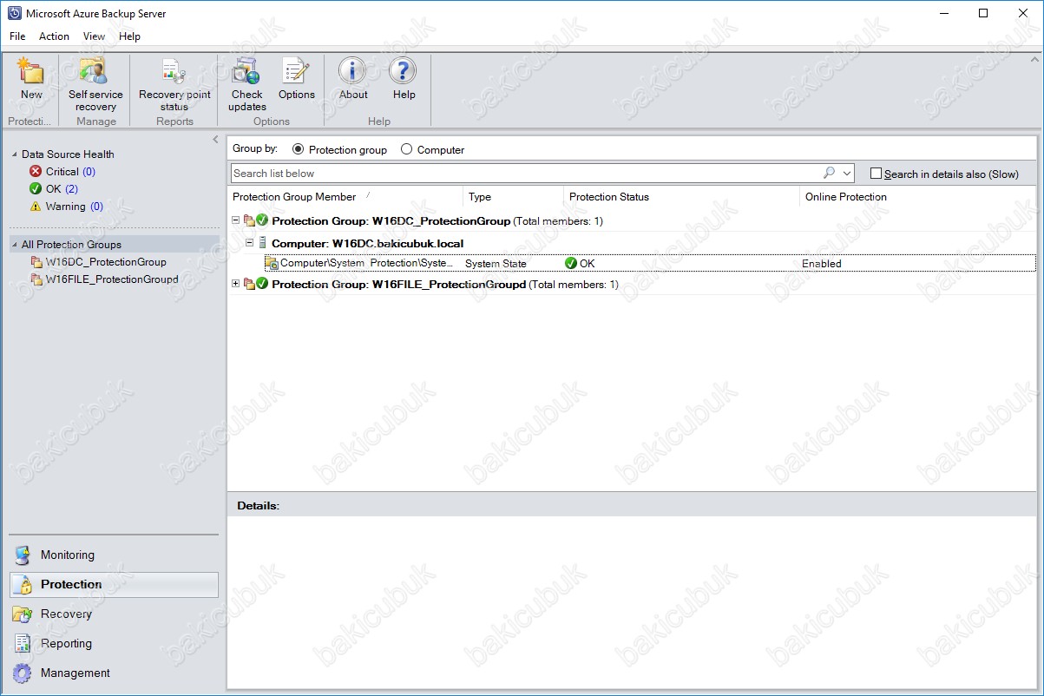
Task: Open the Help menu
Action: click(x=129, y=36)
